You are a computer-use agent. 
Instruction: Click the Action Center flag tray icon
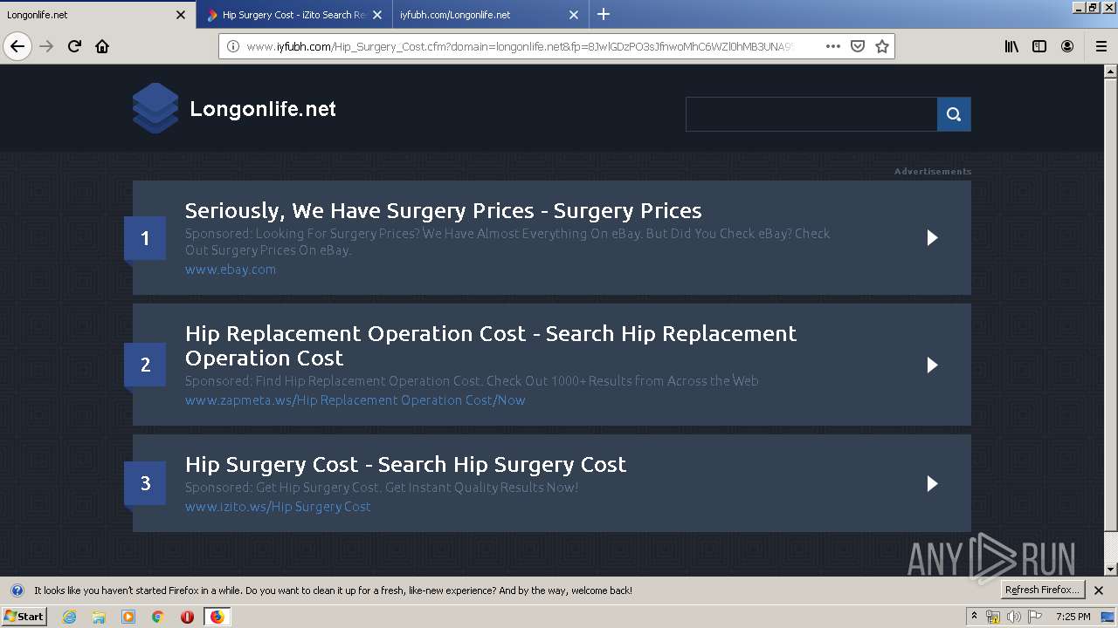(1034, 617)
